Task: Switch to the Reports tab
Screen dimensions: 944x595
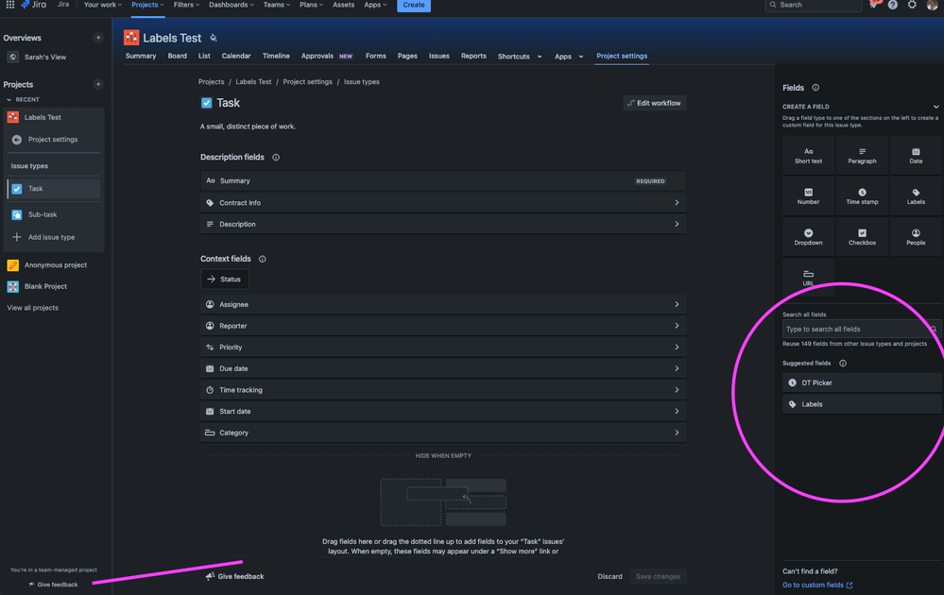Action: pyautogui.click(x=473, y=56)
